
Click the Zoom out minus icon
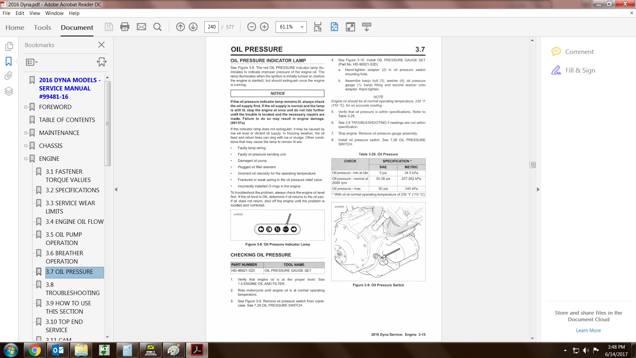click(251, 27)
